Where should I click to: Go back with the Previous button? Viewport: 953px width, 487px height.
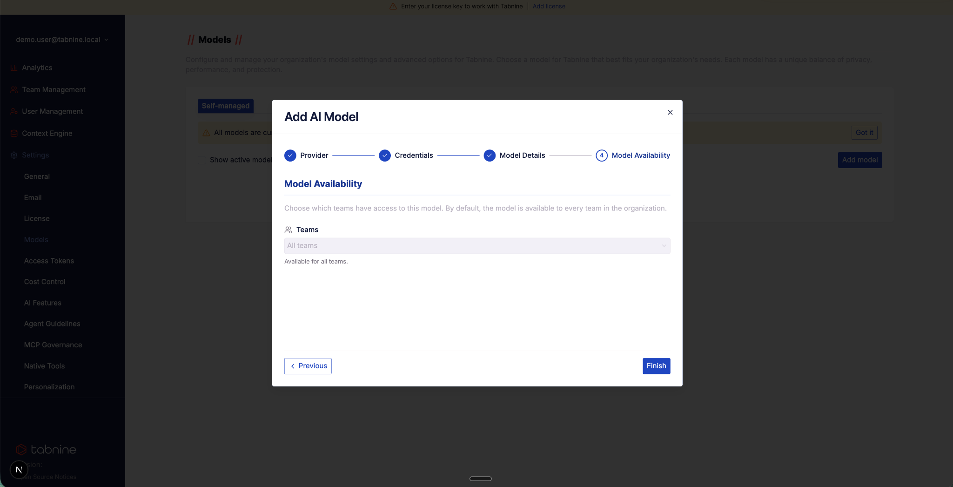(x=308, y=366)
